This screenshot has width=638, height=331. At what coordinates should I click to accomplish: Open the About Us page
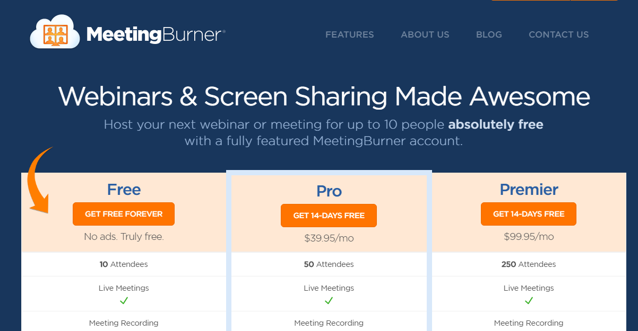[425, 34]
